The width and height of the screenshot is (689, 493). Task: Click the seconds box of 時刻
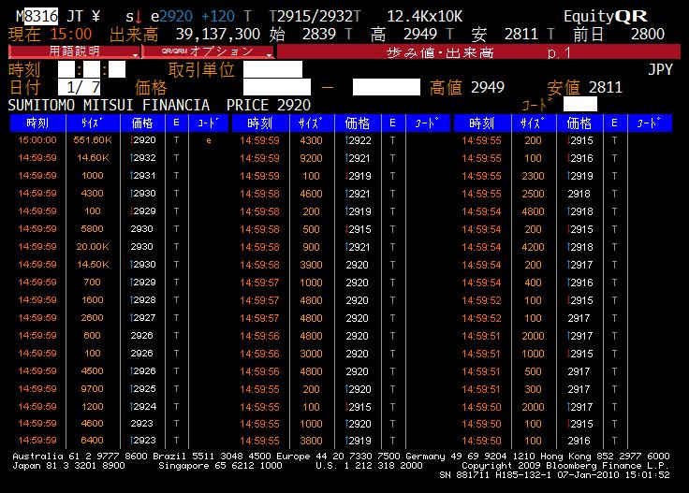[x=117, y=69]
